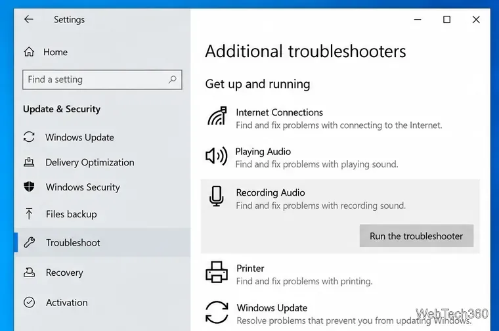This screenshot has width=499, height=331.
Task: Click the Find a setting search box
Action: click(102, 79)
